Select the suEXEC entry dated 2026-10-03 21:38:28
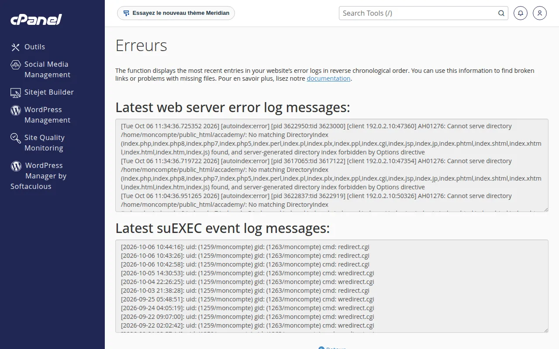Screen dimensions: 559x349 coord(245,291)
